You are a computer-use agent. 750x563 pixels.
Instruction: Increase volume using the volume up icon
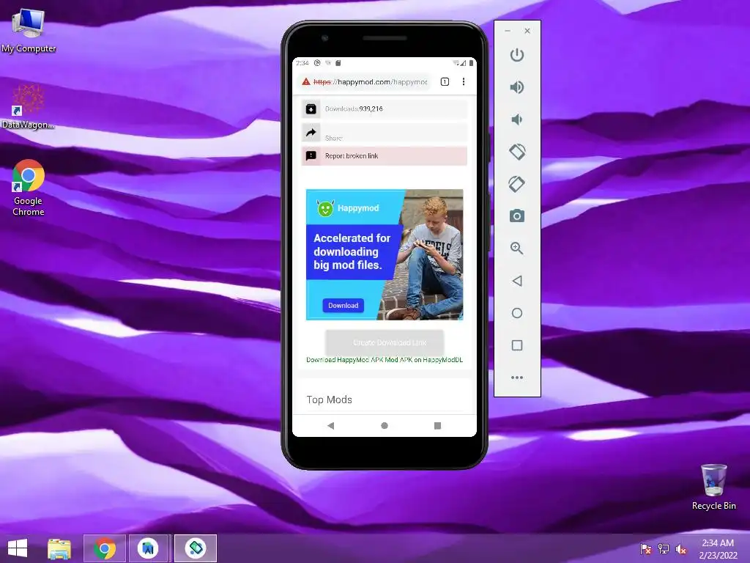click(516, 87)
